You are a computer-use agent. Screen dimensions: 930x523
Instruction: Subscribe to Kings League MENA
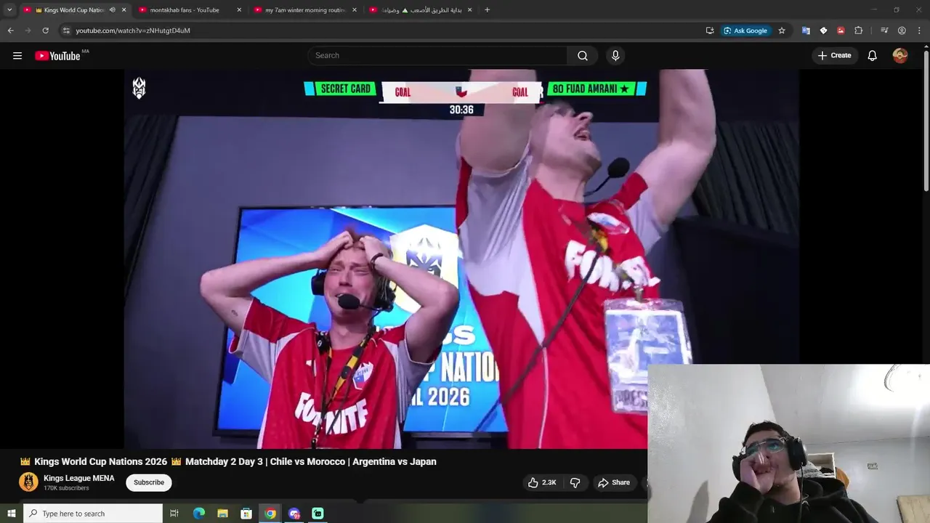[149, 482]
